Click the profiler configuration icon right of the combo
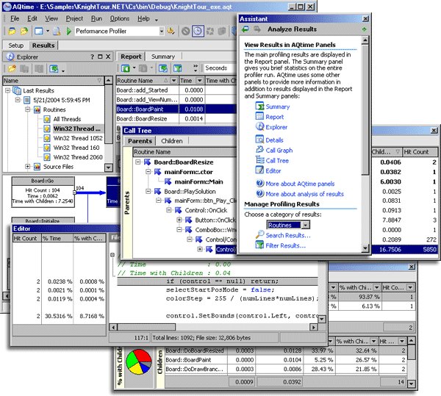The width and height of the screenshot is (441, 396). point(171,31)
